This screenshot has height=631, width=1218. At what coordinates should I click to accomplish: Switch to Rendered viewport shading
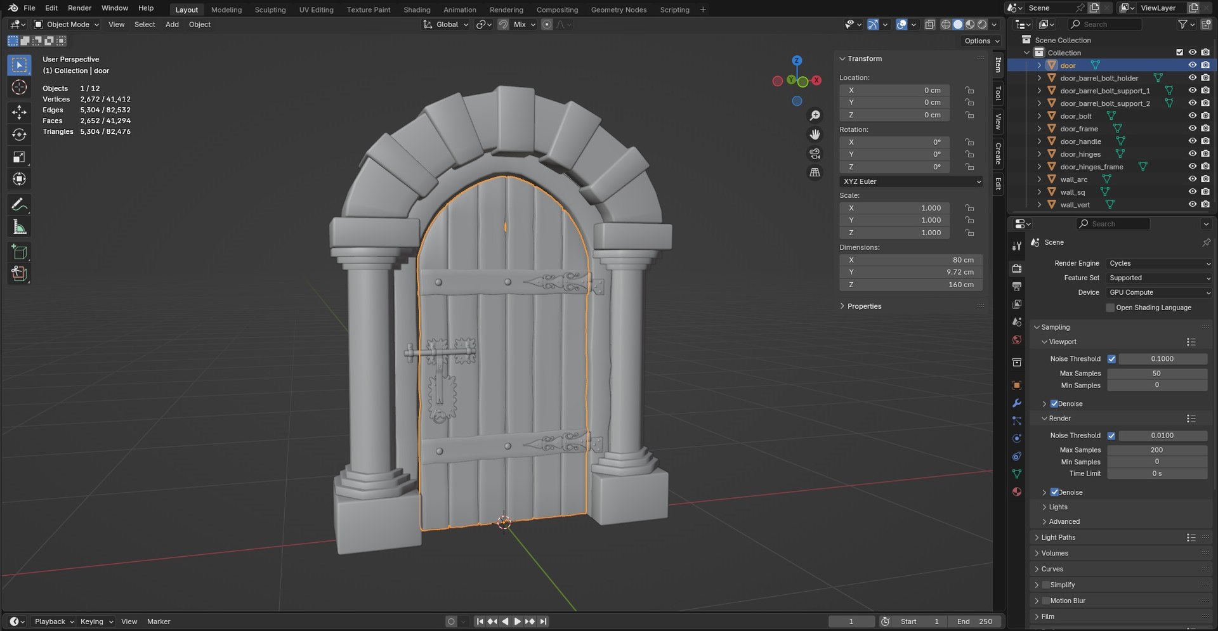(x=982, y=24)
